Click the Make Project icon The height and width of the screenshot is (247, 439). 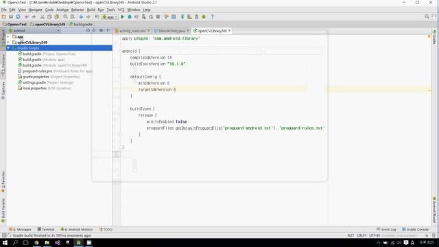point(97,16)
